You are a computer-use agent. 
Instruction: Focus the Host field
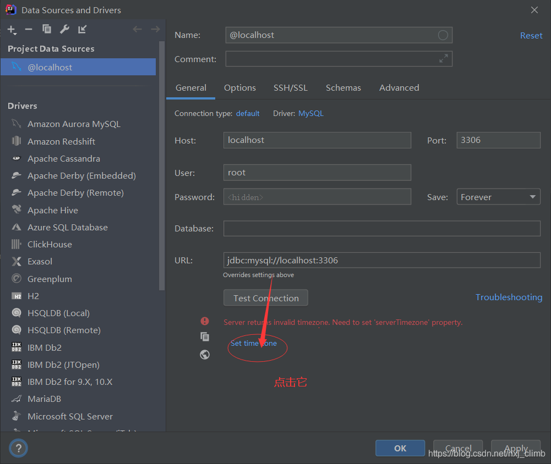pyautogui.click(x=317, y=140)
